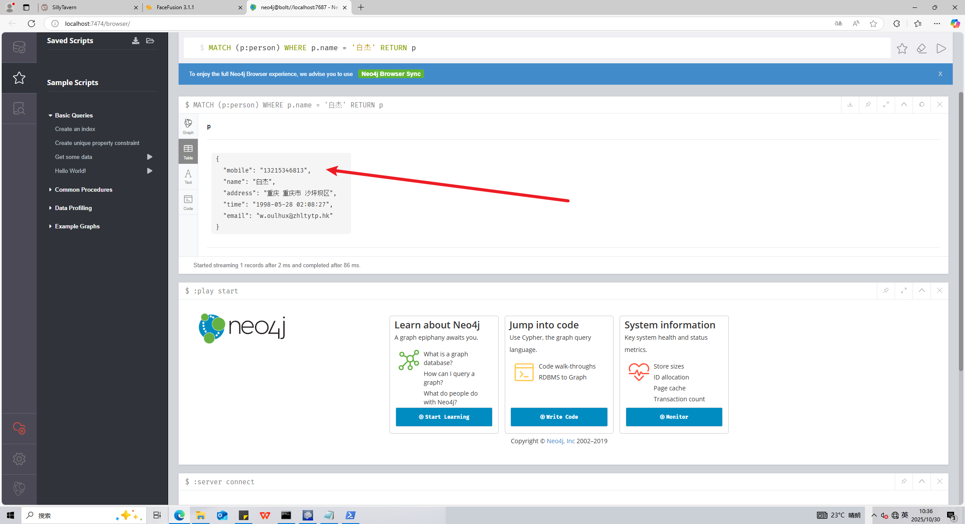Screen dimensions: 965x524
Task: Export saved scripts with download icon
Action: (136, 41)
